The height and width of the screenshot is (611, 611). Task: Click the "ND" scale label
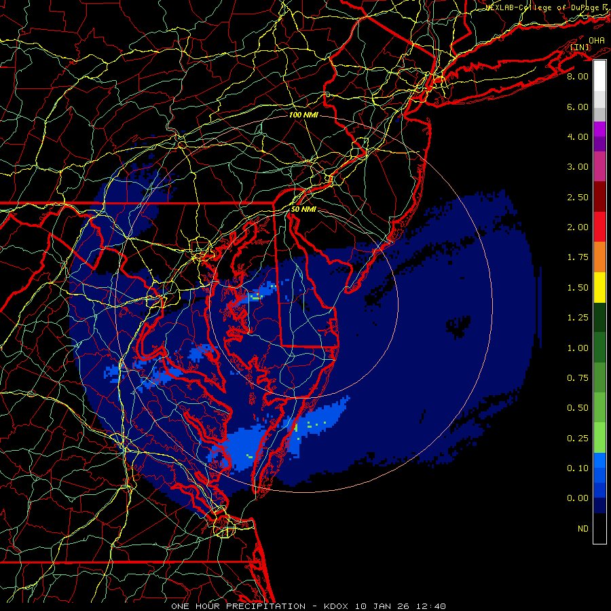coord(583,529)
